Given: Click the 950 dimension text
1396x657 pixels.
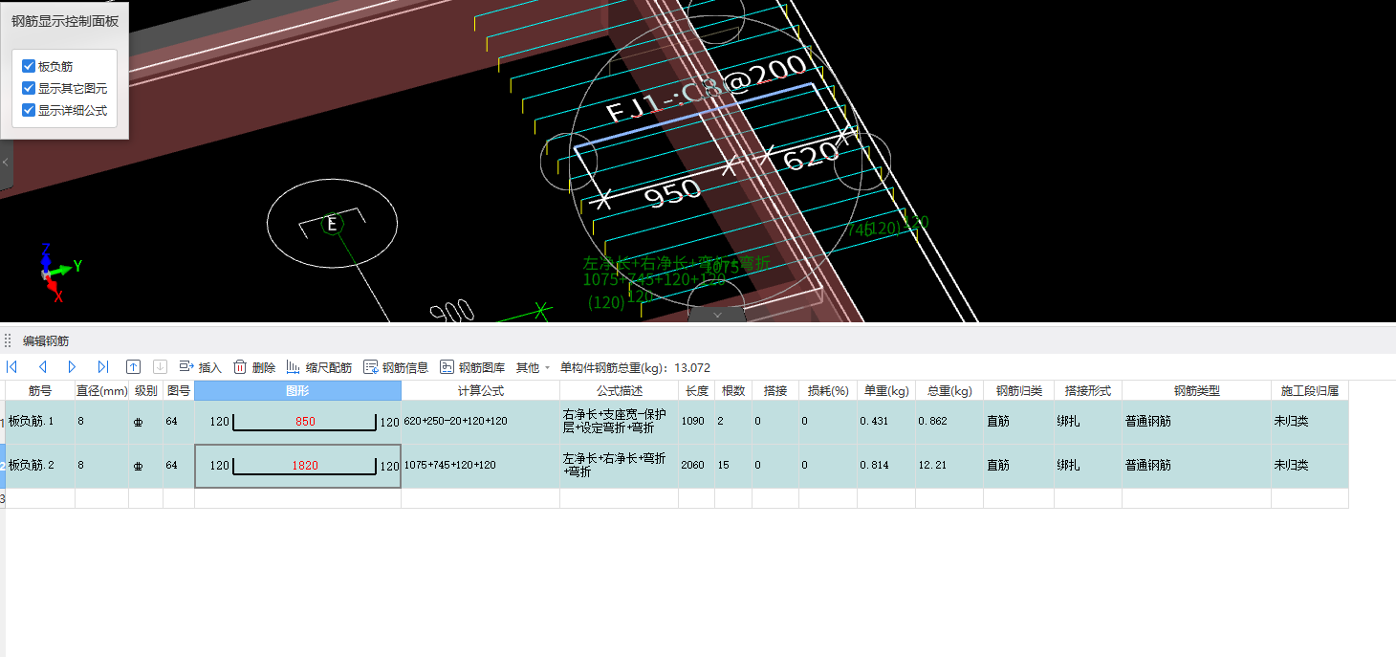Looking at the screenshot, I should (x=674, y=191).
